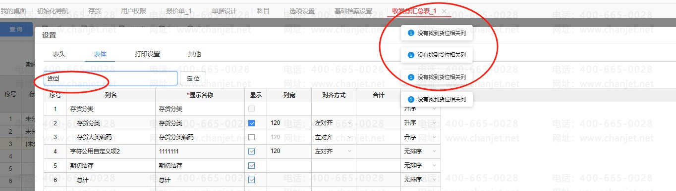Open 对齐方式 dropdown for row 2 存货分类
676x191 pixels.
point(333,123)
